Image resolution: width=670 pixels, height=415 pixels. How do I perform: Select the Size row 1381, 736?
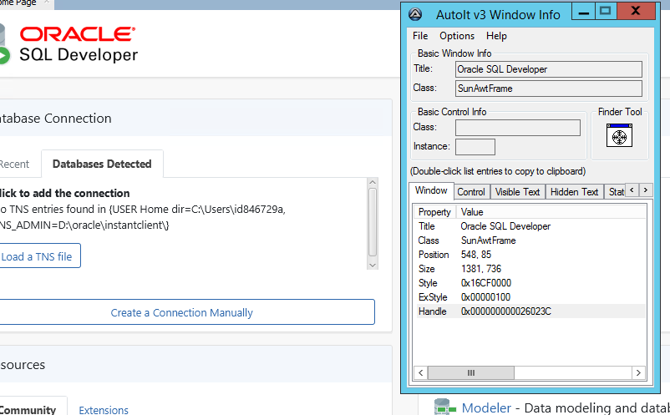[x=530, y=269]
